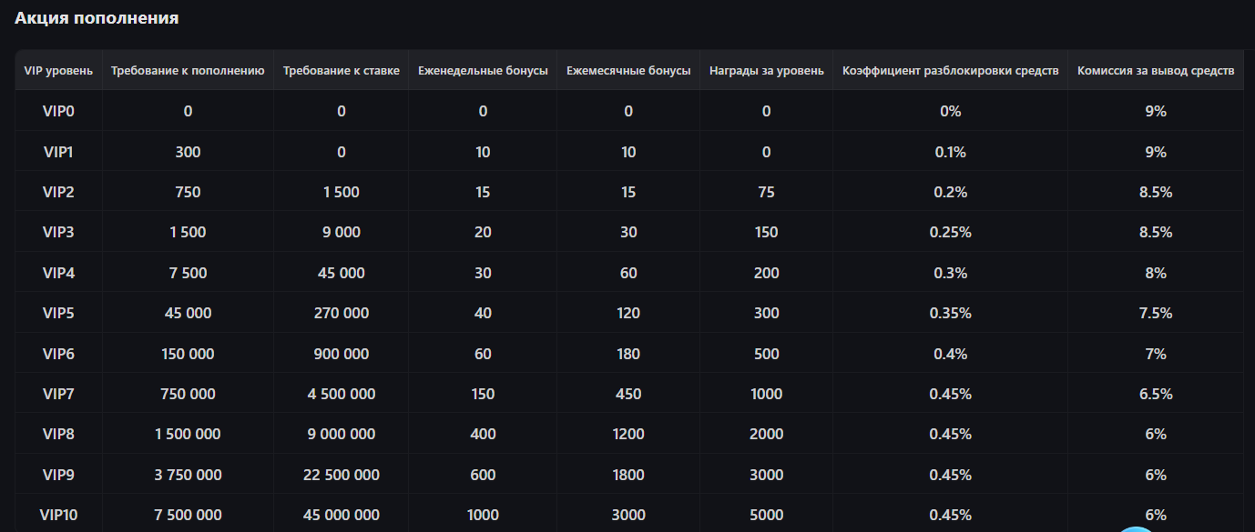Select the VIP8 weekly bonus value 400
The width and height of the screenshot is (1255, 532).
click(483, 434)
